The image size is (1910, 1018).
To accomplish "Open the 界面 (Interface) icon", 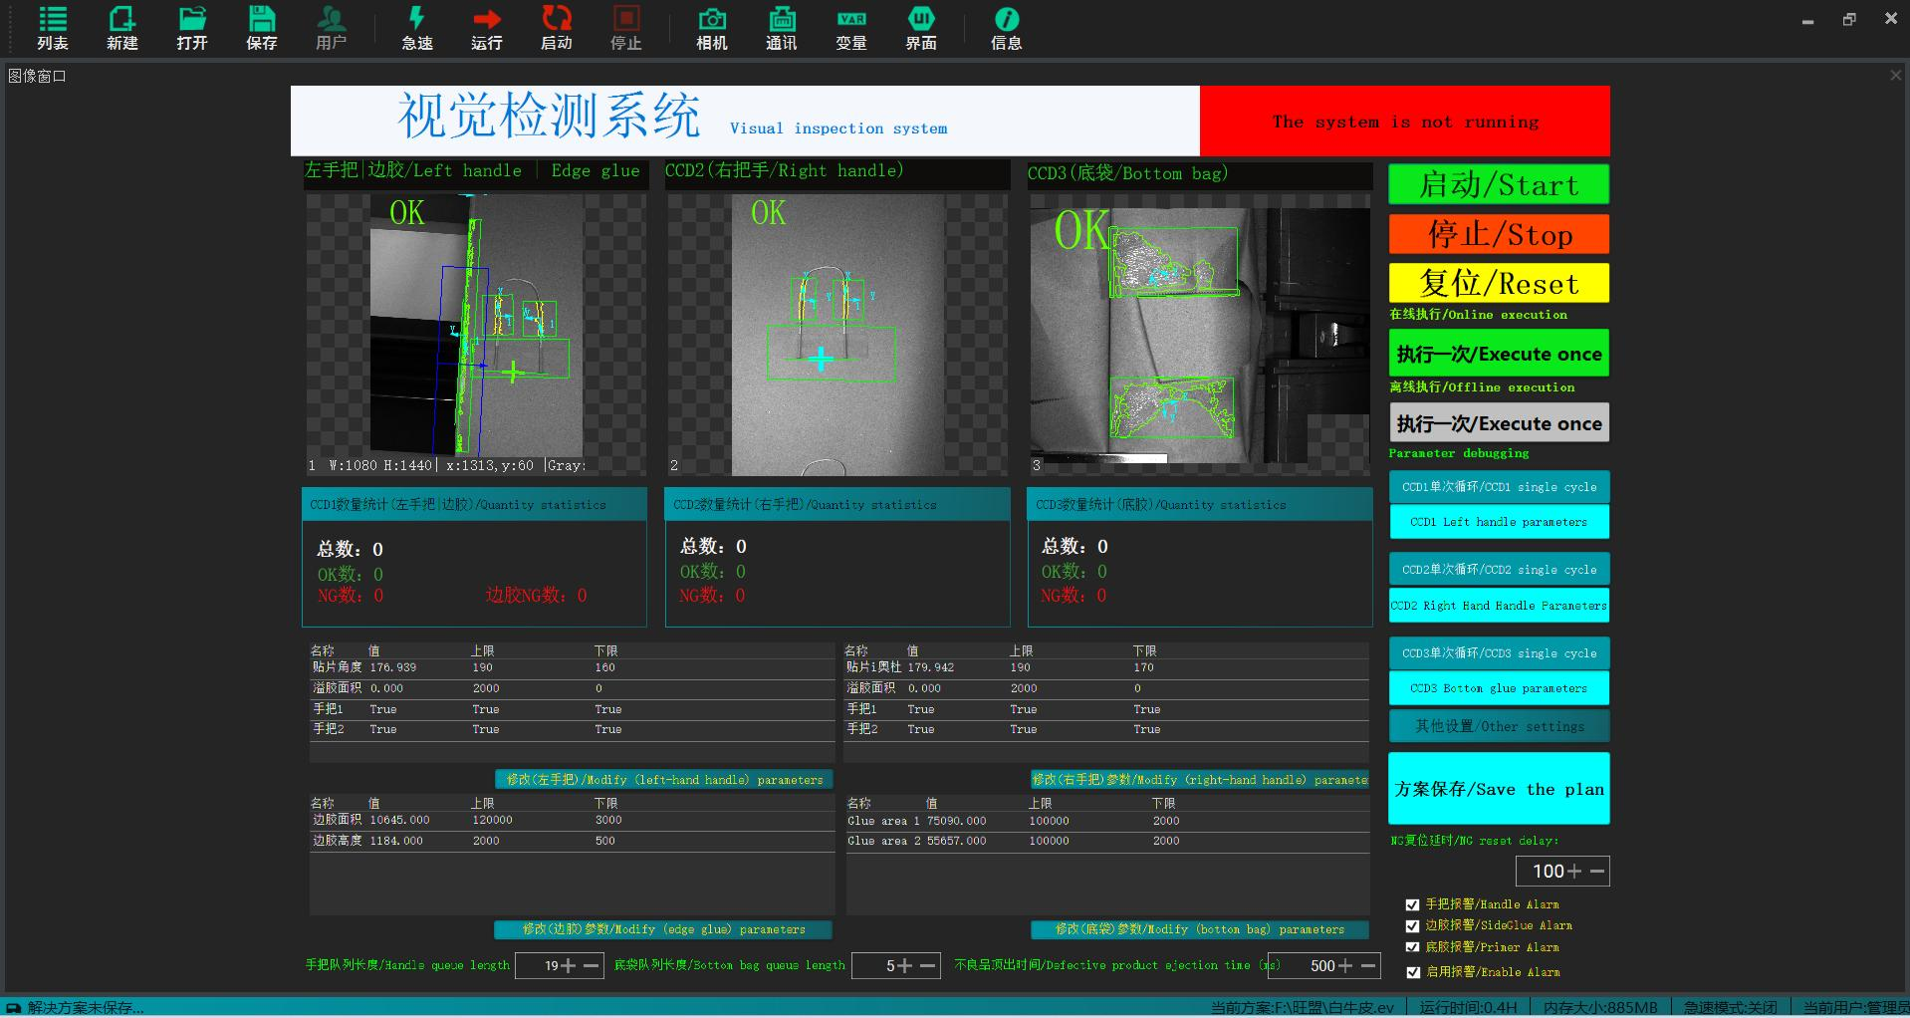I will (x=921, y=28).
